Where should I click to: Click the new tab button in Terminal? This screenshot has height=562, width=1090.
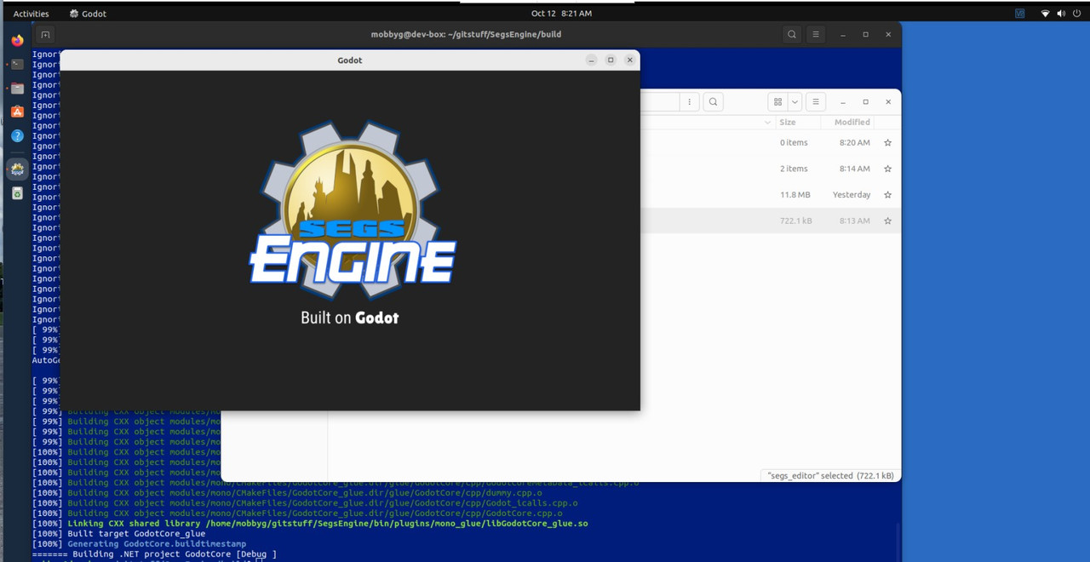[45, 35]
